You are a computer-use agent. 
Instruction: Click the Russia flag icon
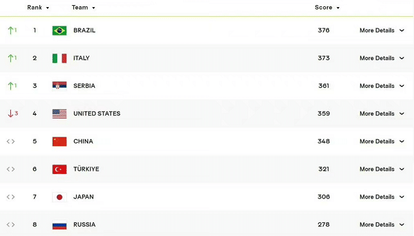[59, 225]
